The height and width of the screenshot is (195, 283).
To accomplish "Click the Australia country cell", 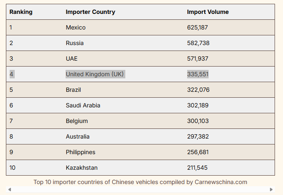I will click(77, 136).
